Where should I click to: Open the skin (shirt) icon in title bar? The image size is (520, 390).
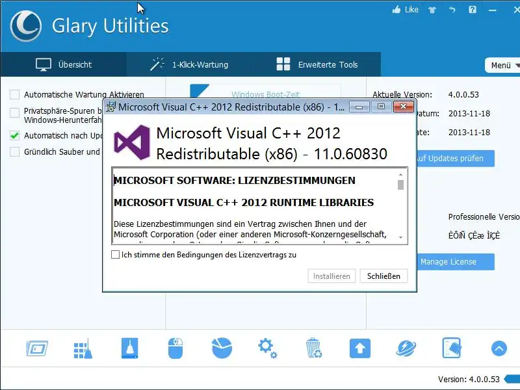pos(432,10)
